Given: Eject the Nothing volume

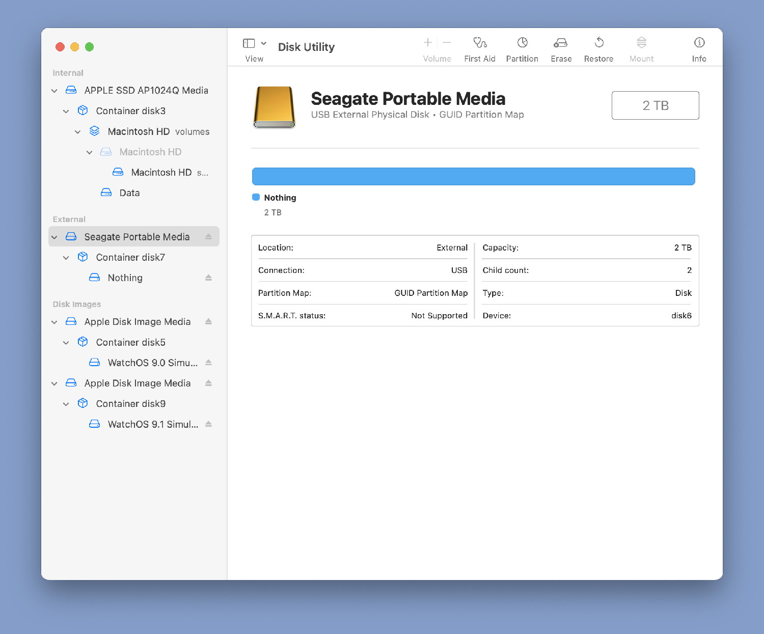Looking at the screenshot, I should [x=208, y=278].
